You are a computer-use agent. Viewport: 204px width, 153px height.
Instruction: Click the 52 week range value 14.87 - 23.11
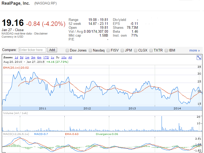click(x=98, y=24)
